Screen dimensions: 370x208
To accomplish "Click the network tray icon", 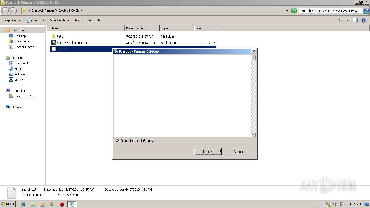I will point(329,204).
